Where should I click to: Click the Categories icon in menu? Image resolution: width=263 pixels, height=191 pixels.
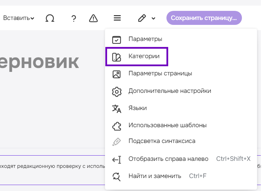click(x=116, y=57)
